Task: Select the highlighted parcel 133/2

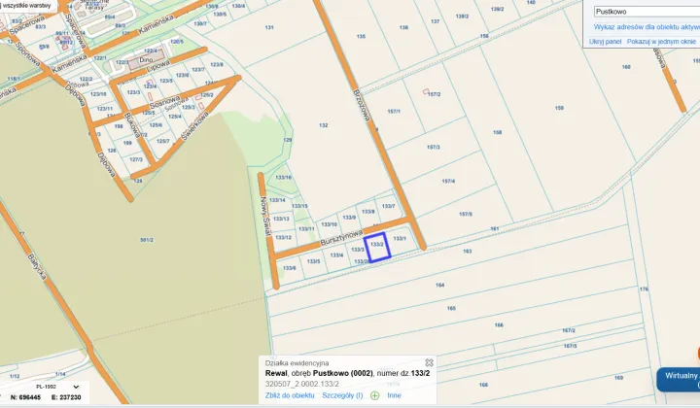Action: pos(377,247)
